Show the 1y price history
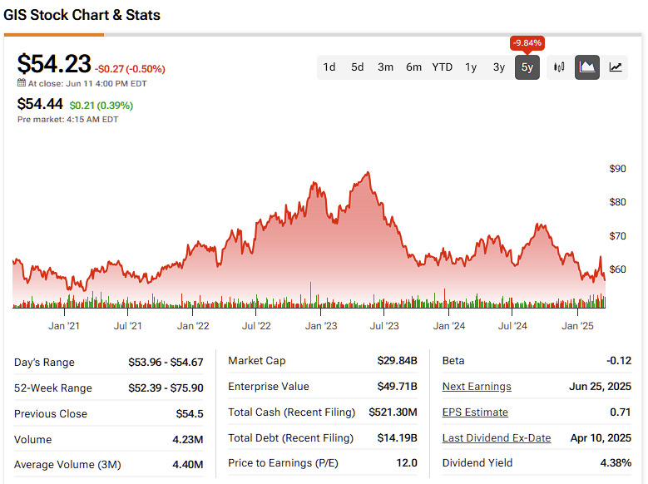Image resolution: width=648 pixels, height=484 pixels. [471, 67]
